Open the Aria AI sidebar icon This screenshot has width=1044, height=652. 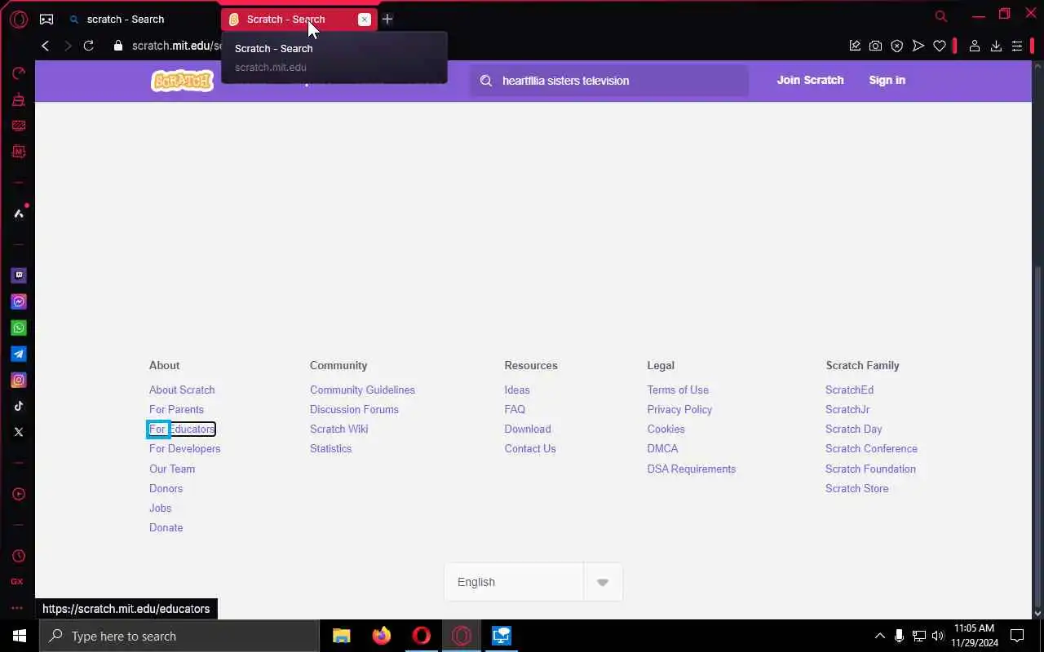[x=18, y=214]
